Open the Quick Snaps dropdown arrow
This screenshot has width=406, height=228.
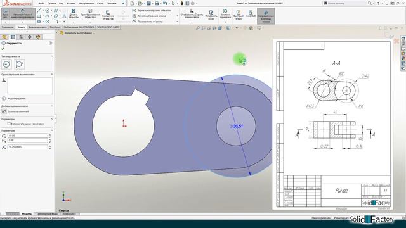(225, 22)
